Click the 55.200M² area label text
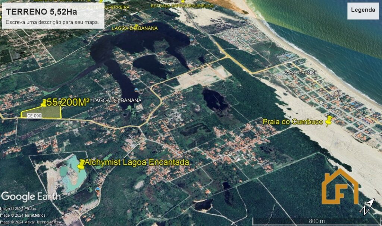Image resolution: width=382 pixels, height=226 pixels. (68, 103)
